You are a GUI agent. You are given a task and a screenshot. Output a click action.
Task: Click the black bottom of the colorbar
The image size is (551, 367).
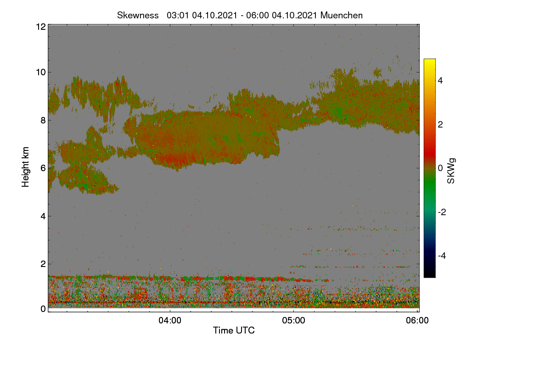coord(429,273)
